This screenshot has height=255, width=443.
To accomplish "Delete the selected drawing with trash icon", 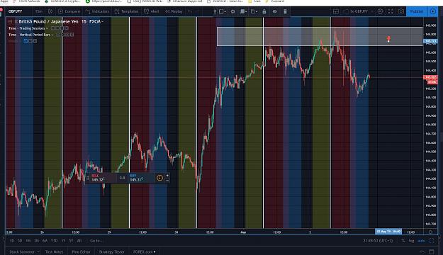I will click(x=285, y=11).
